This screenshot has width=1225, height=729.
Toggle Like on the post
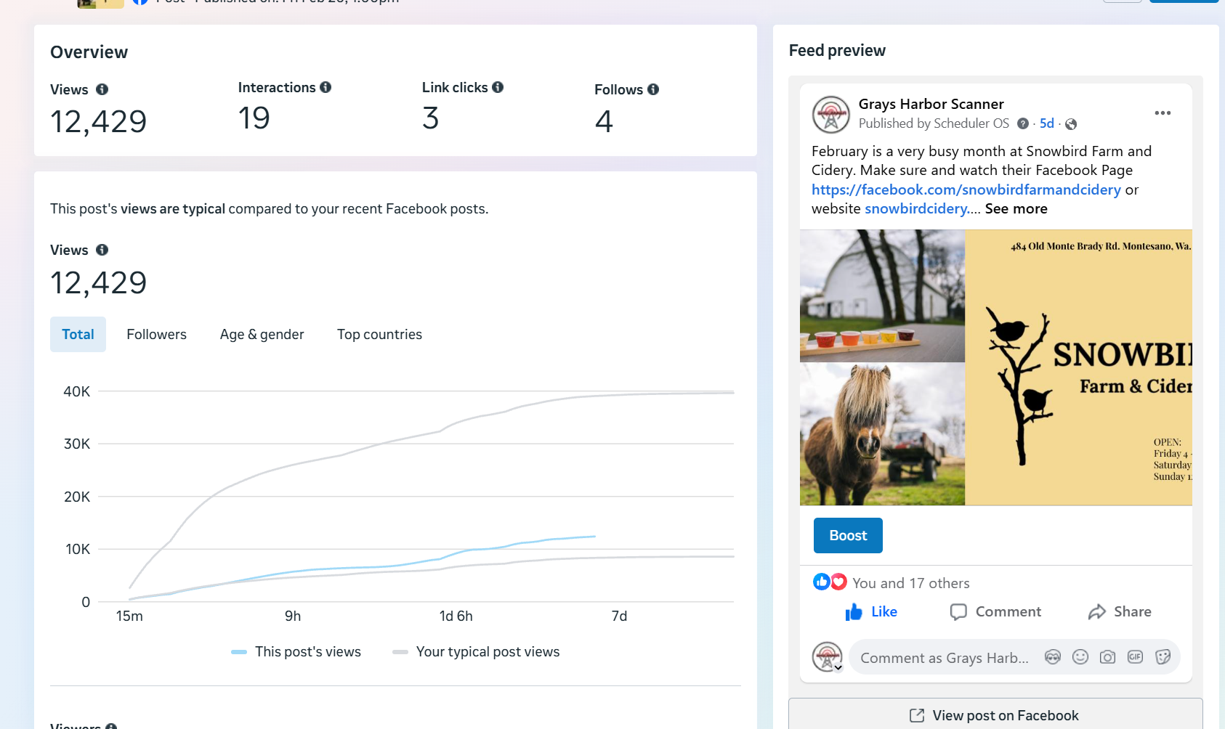[x=871, y=612]
